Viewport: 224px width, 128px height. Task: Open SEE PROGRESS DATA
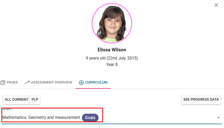click(201, 99)
